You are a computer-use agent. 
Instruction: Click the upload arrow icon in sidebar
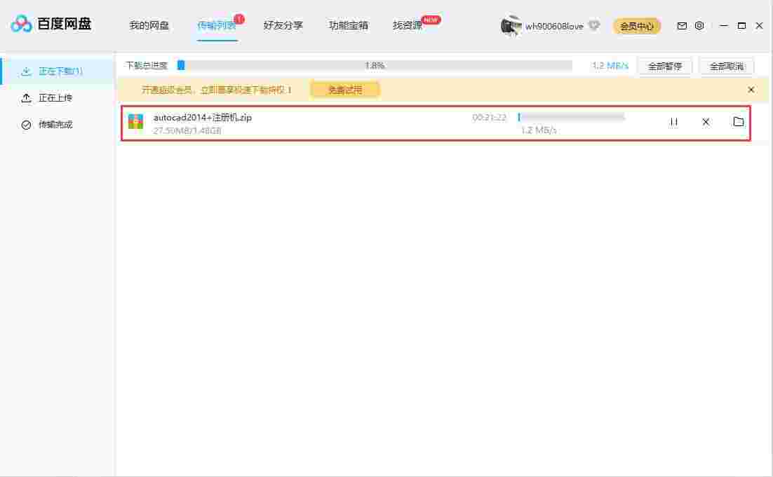click(x=26, y=98)
